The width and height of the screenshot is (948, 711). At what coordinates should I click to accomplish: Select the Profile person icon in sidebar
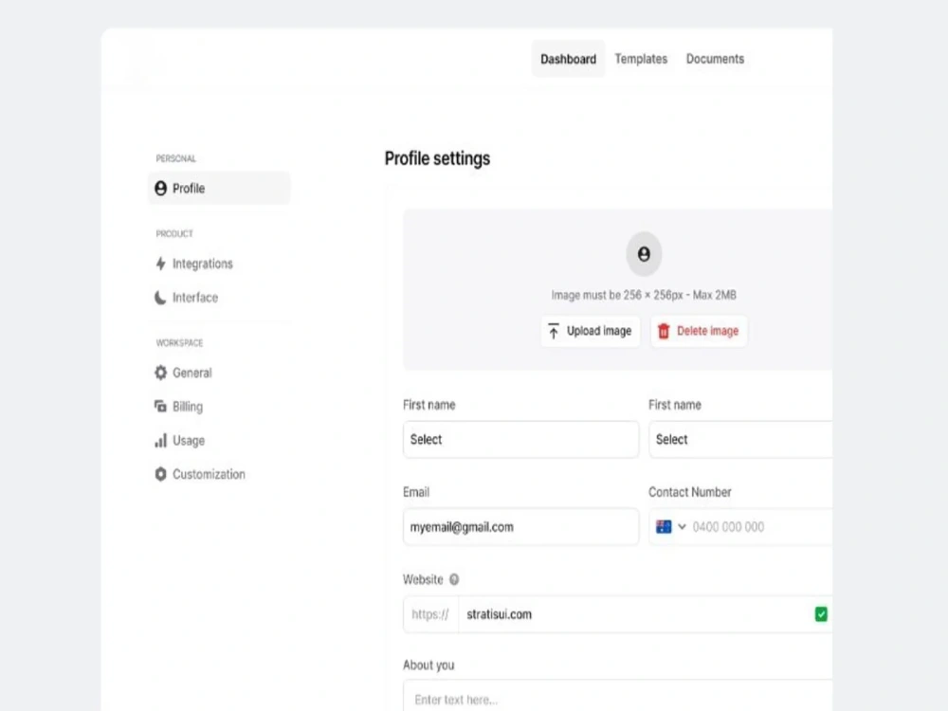[x=159, y=188]
